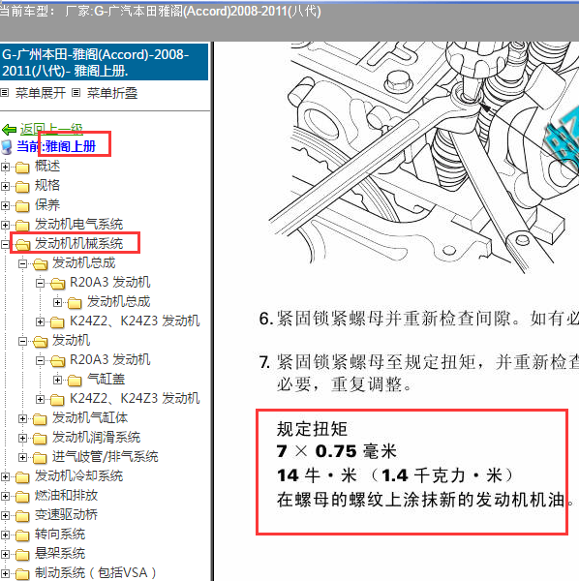
Task: Expand the 发动机气缸体 node
Action: [x=22, y=418]
